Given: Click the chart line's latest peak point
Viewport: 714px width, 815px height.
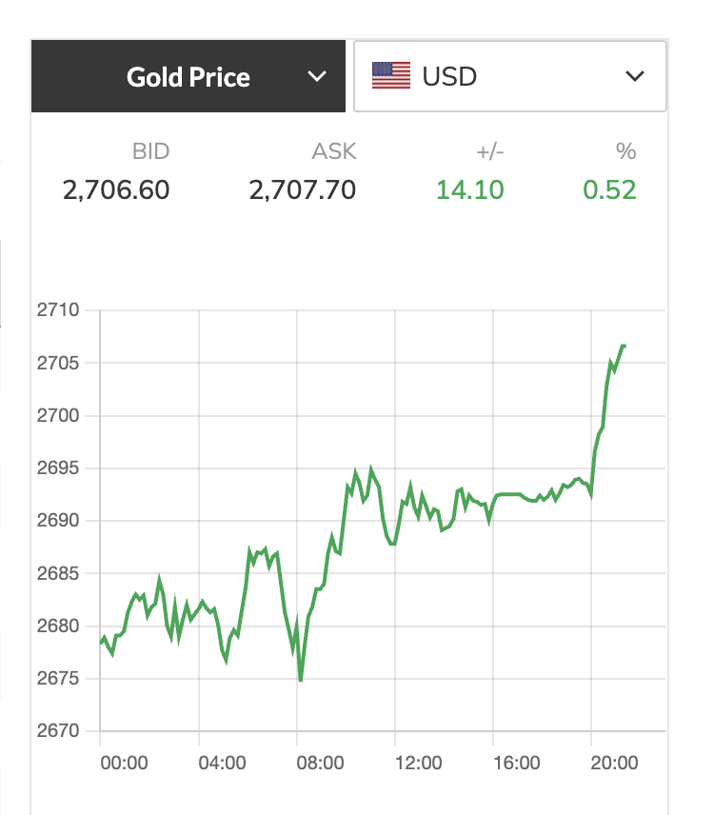Looking at the screenshot, I should point(623,346).
